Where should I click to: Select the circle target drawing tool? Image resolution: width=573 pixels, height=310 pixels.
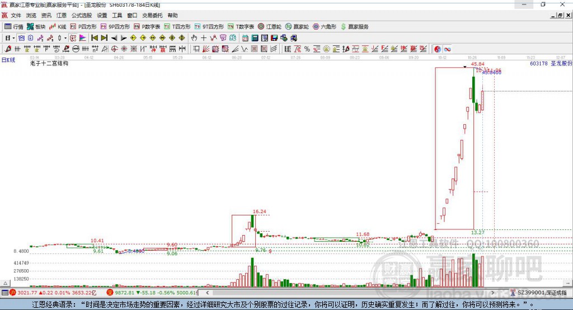pos(114,49)
